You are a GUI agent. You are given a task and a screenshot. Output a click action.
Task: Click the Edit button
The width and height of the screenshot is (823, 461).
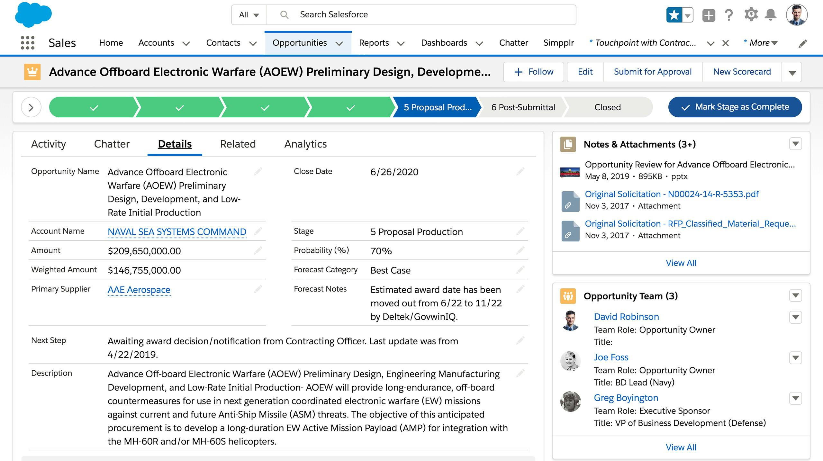(x=585, y=72)
